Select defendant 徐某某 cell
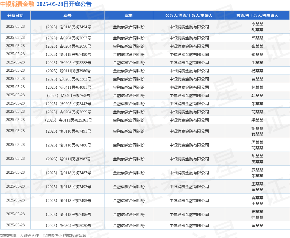Screen dimensions: 290x238 click(257, 217)
